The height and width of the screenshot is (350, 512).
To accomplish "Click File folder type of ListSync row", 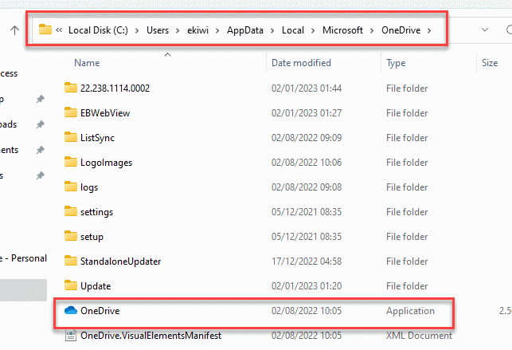I will point(407,138).
